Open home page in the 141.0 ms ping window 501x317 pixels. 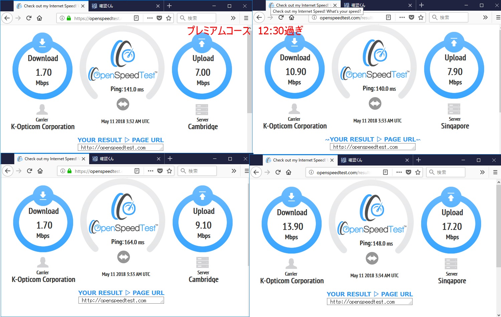click(x=39, y=18)
